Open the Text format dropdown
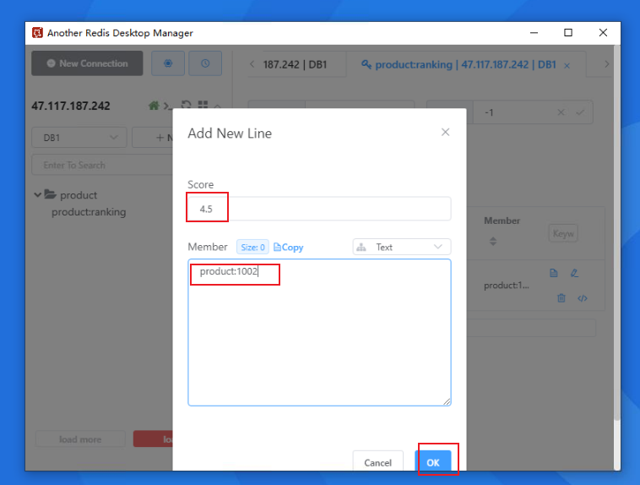The image size is (640, 485). 402,247
